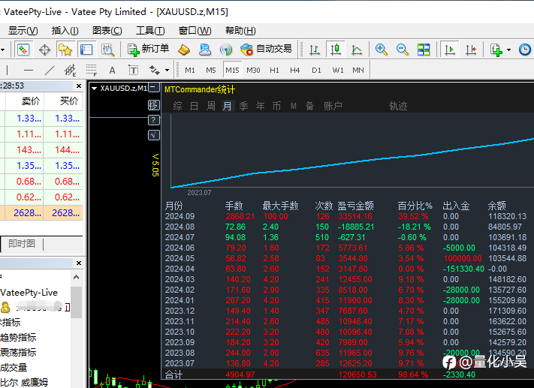
Task: Toggle chart auto scroll icon
Action: (450, 50)
